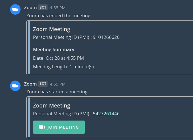Viewport: 193px width, 140px height.
Task: Click the 'Zoom has started a meeting' text
Action: [57, 92]
